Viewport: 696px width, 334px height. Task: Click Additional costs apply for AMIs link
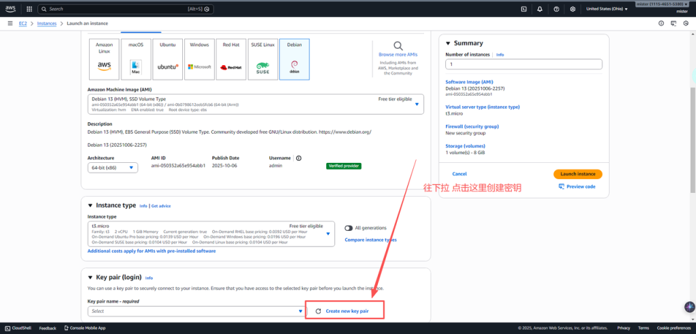152,251
